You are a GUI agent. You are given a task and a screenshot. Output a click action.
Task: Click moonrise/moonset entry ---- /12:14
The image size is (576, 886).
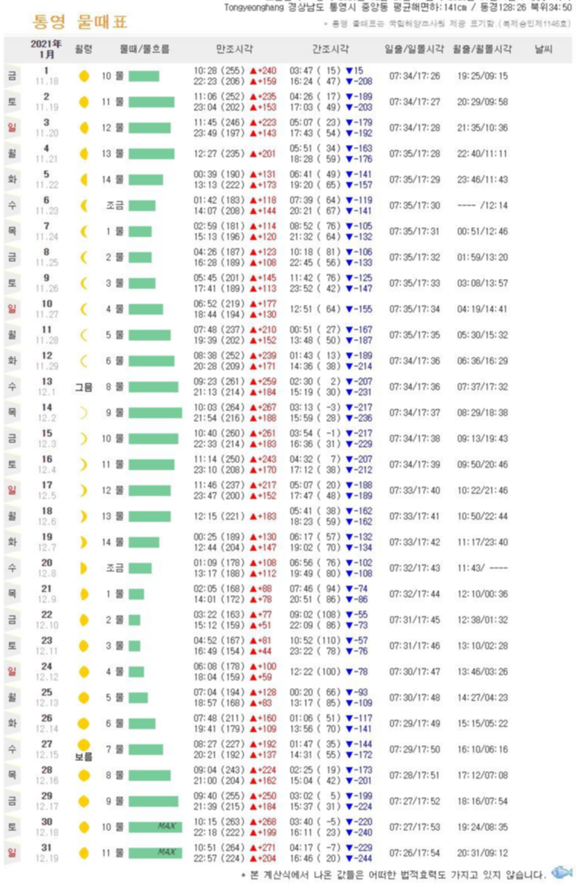point(482,205)
